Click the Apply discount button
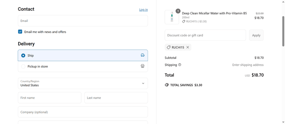This screenshot has height=124, width=285. pyautogui.click(x=256, y=35)
